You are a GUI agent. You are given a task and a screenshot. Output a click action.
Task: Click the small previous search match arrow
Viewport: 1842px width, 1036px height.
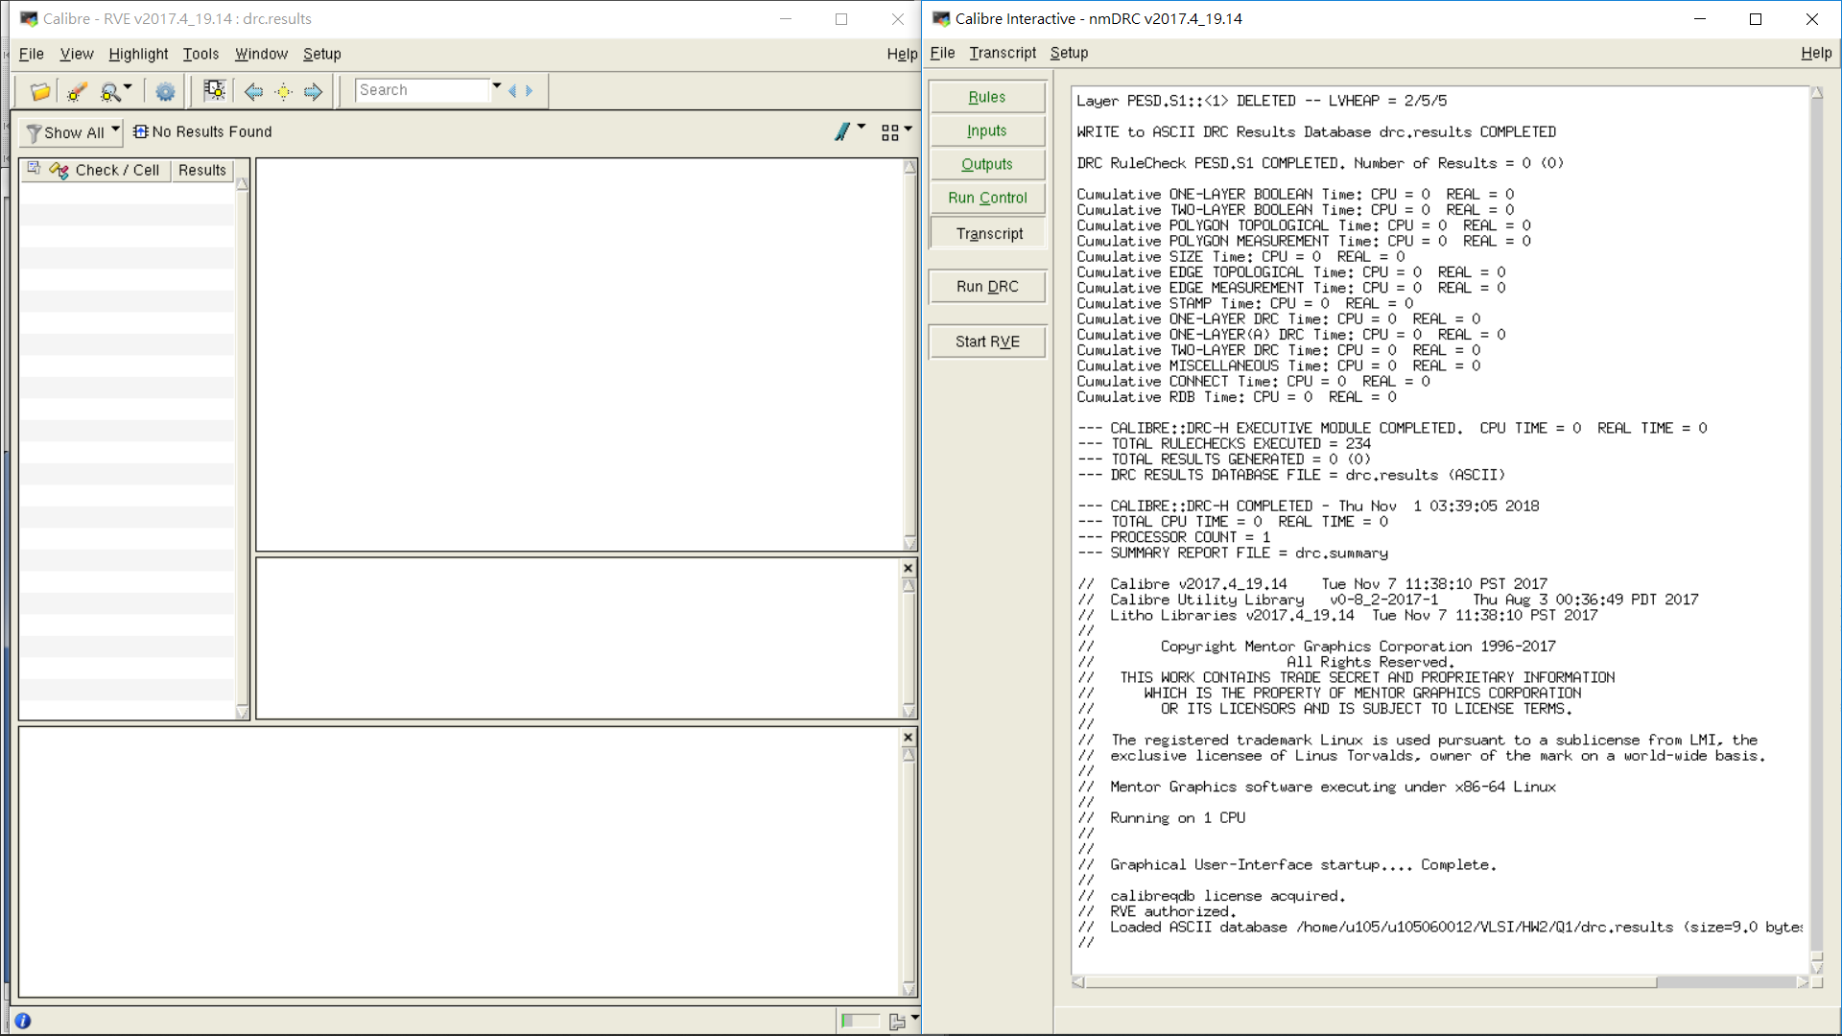pyautogui.click(x=512, y=90)
